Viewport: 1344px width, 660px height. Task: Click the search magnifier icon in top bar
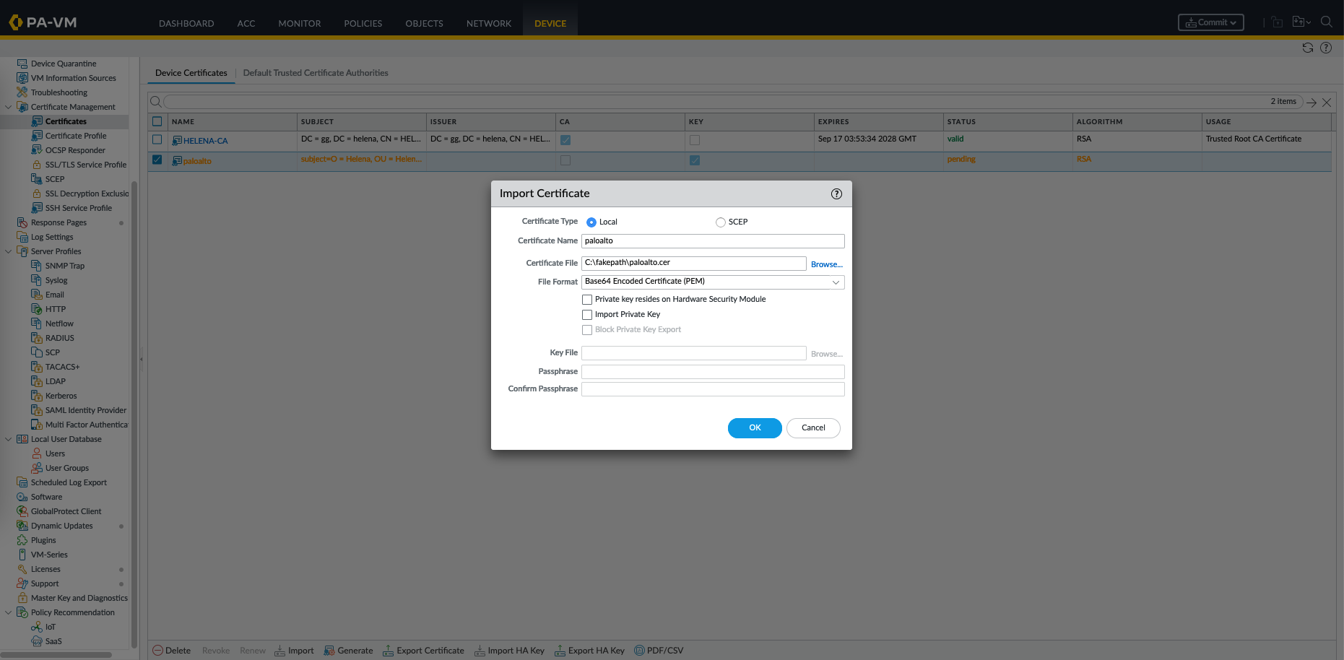(1327, 22)
